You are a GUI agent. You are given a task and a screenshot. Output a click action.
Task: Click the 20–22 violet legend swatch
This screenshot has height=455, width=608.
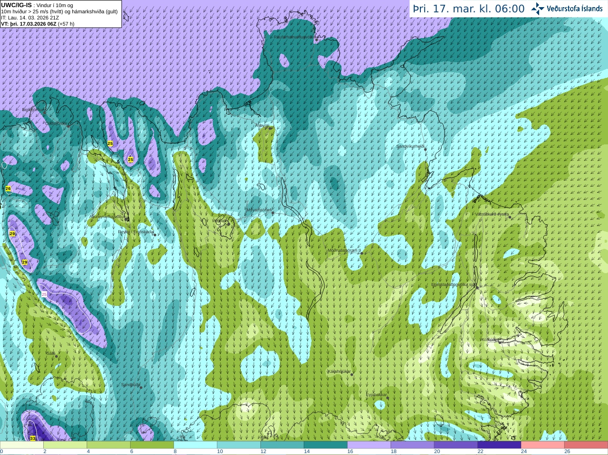pyautogui.click(x=456, y=445)
